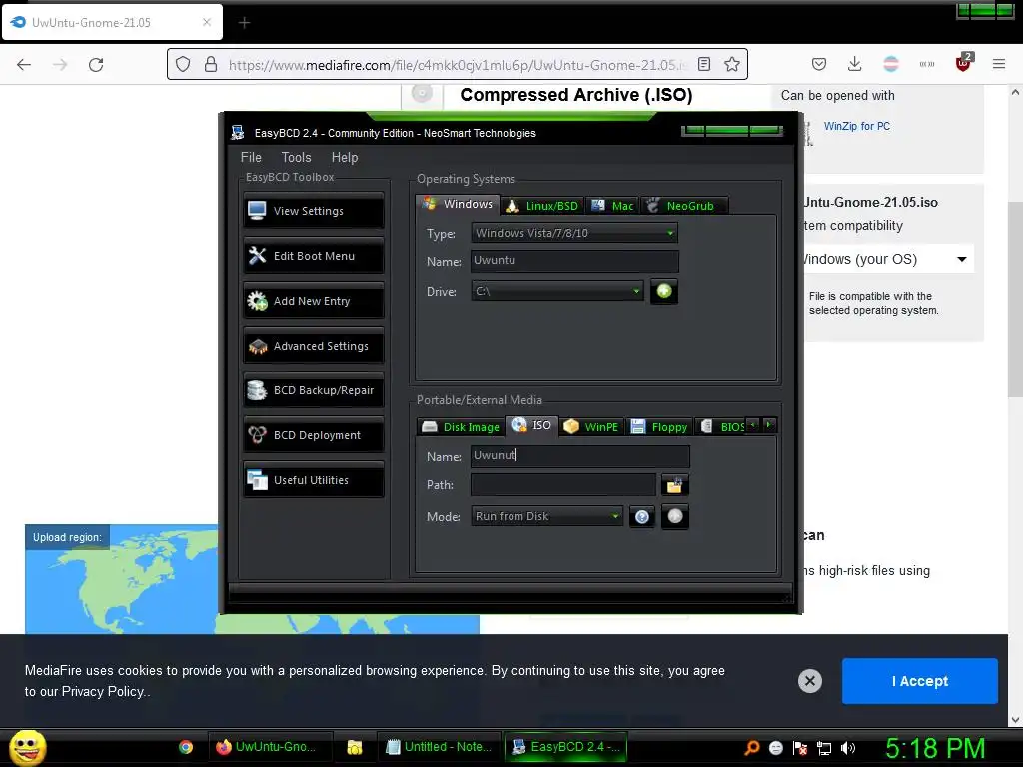Click help question icon beside Mode
The width and height of the screenshot is (1023, 767).
[642, 517]
